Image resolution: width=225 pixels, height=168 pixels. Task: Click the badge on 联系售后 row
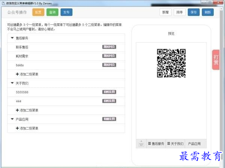coord(109,47)
